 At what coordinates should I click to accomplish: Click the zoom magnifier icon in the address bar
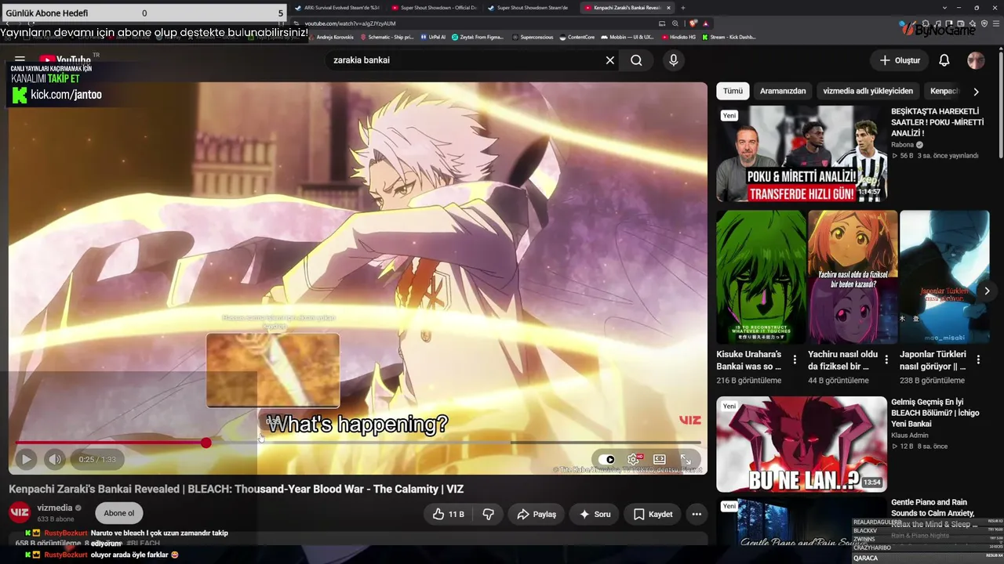(x=675, y=23)
